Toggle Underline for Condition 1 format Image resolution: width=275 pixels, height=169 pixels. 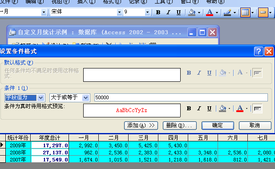[x=209, y=109]
